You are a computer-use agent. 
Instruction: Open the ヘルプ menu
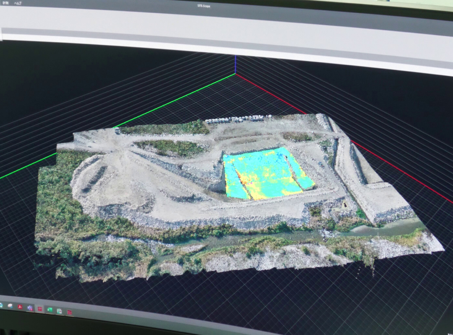point(18,3)
